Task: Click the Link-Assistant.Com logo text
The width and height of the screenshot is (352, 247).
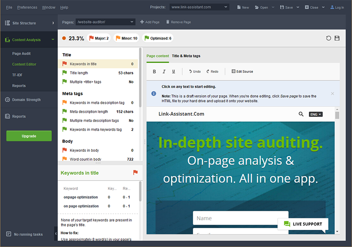Action: click(181, 114)
